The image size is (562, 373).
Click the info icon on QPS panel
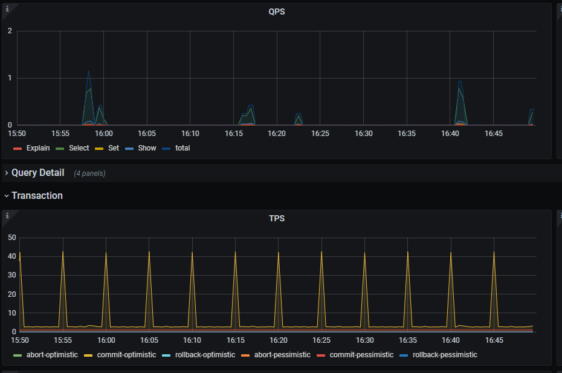[7, 8]
